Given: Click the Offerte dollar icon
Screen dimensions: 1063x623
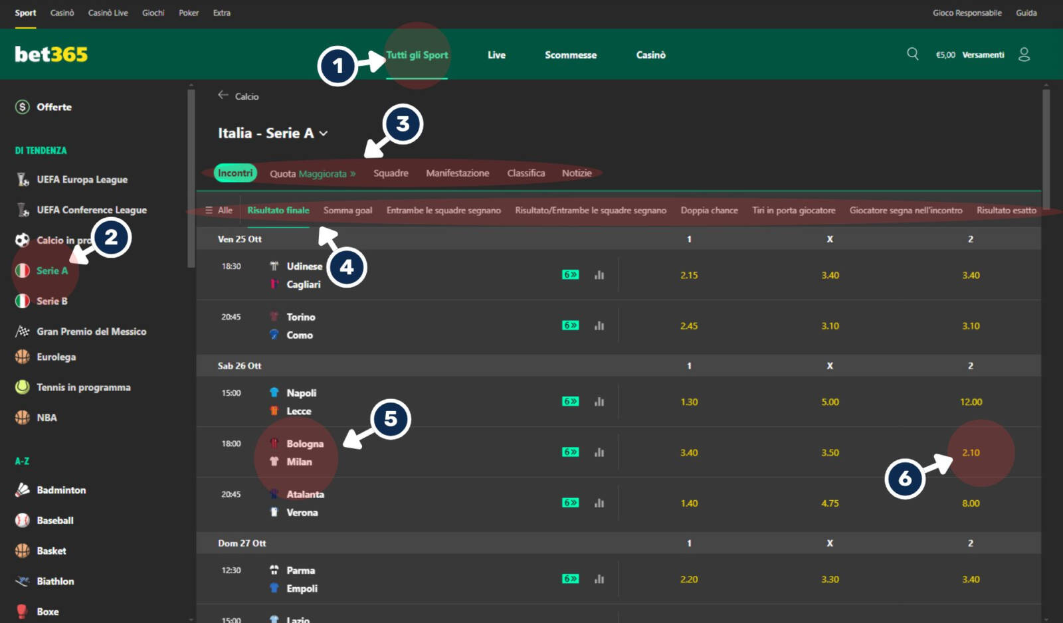Looking at the screenshot, I should click(x=23, y=107).
